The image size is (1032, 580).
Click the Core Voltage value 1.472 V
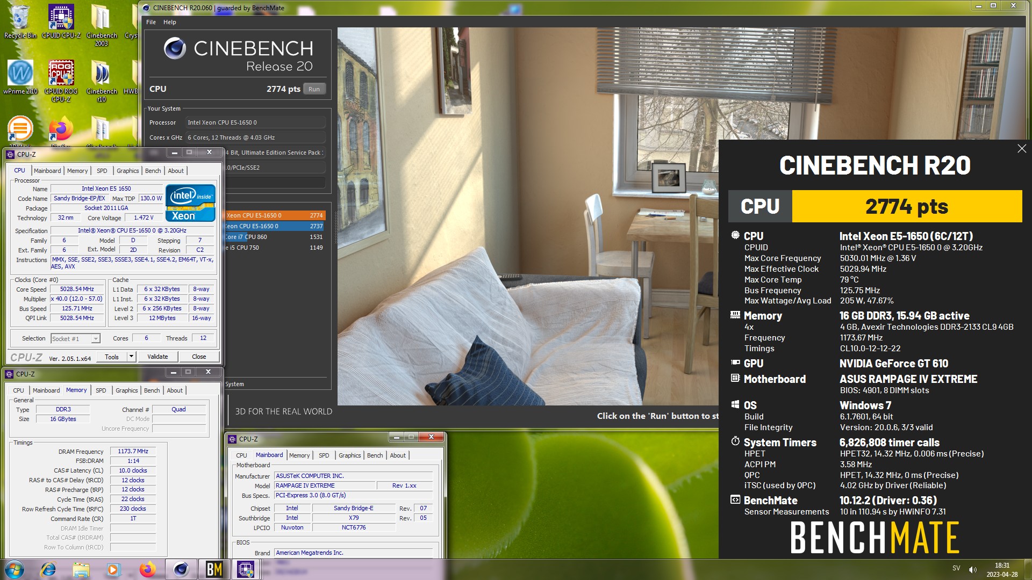click(144, 218)
